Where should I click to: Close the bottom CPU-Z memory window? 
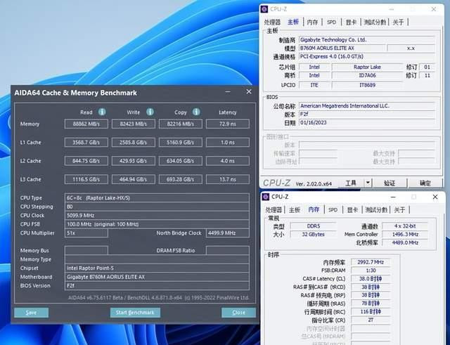point(435,197)
